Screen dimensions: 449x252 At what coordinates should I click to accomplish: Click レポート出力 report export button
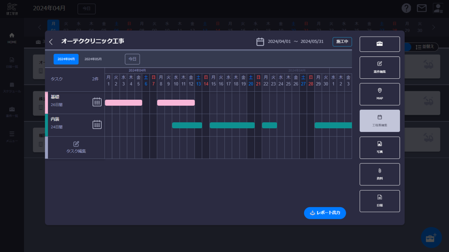[x=325, y=213]
